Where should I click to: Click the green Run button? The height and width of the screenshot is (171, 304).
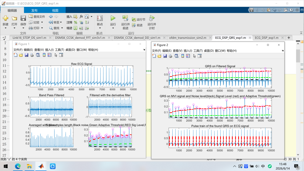coord(113,18)
